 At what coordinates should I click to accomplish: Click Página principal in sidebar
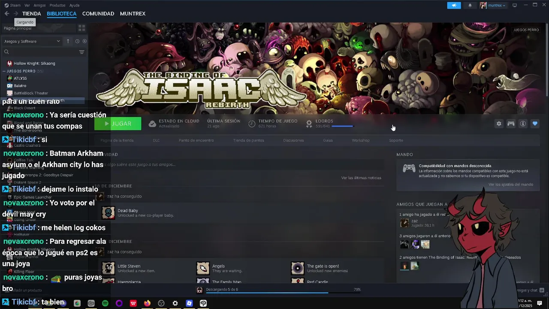[18, 28]
